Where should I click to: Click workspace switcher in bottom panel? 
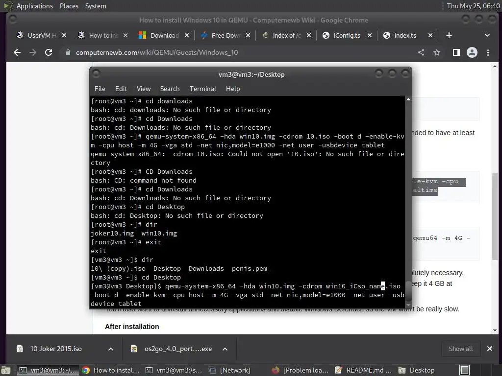465,370
